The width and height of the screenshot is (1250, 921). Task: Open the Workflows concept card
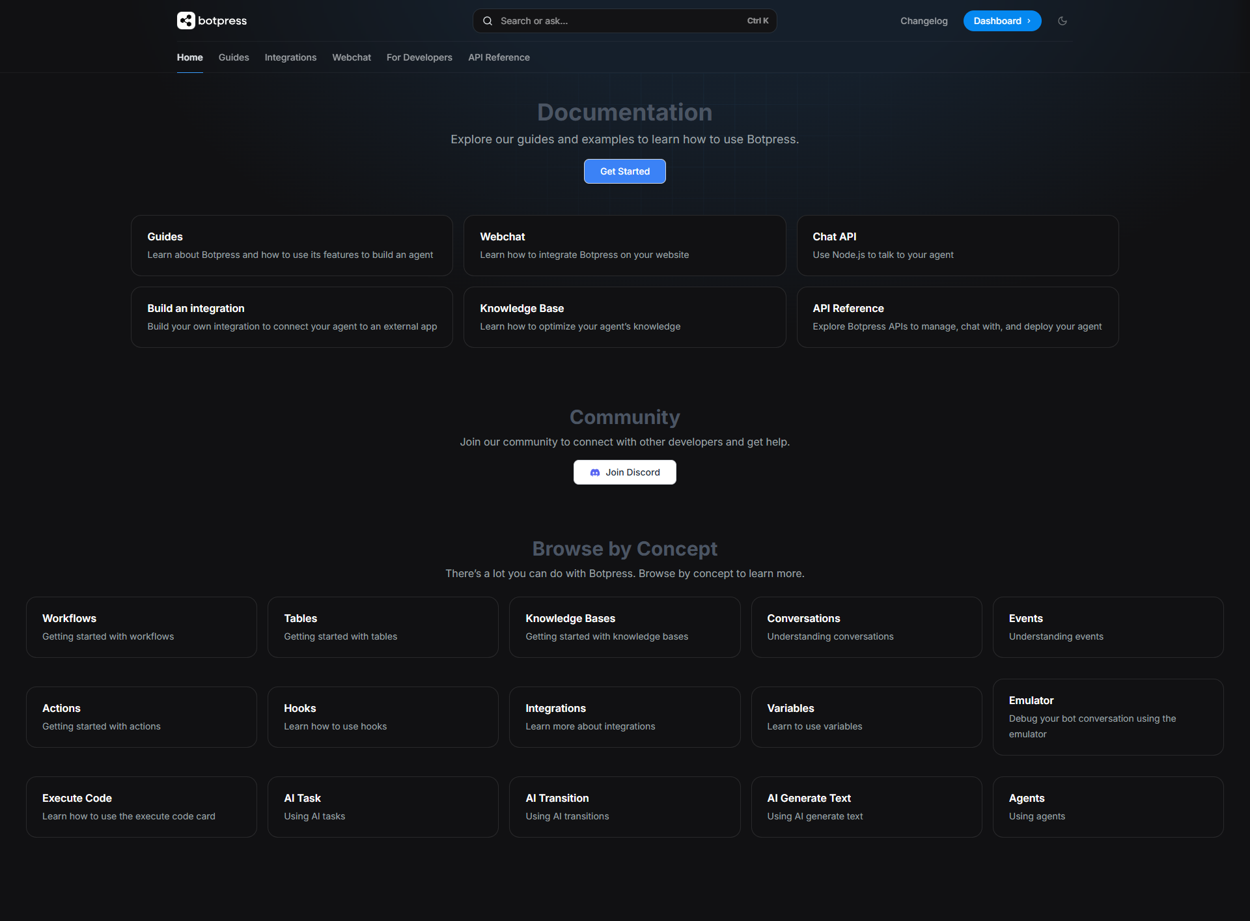pyautogui.click(x=141, y=627)
